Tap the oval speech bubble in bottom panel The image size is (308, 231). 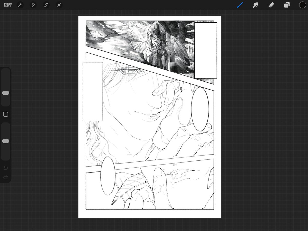[x=108, y=176]
